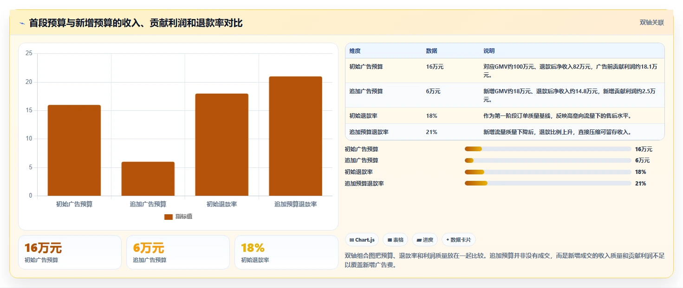Click x-axis label 初始广告预算
The height and width of the screenshot is (288, 683).
[74, 204]
